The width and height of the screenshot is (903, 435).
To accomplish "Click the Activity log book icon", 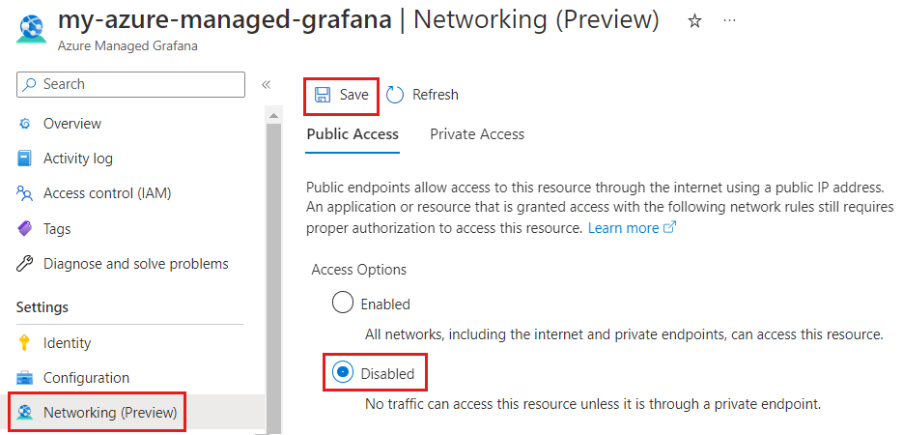I will [25, 159].
